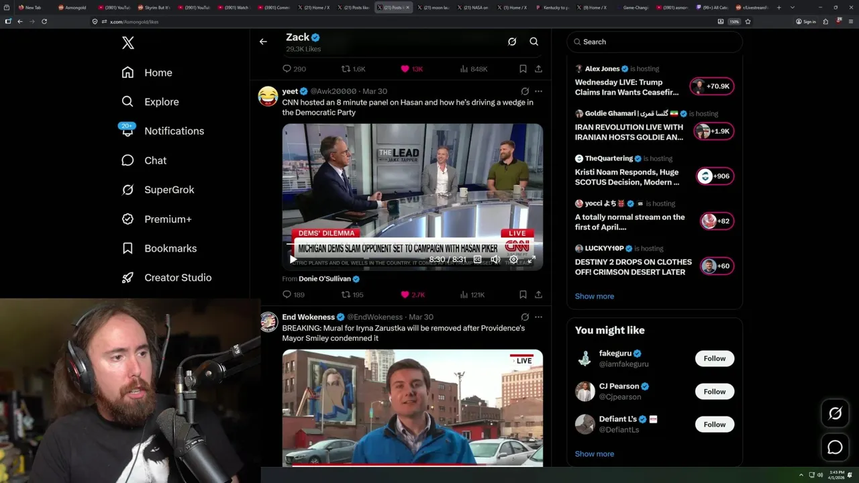This screenshot has height=483, width=859.
Task: Click Grok explain icon on End Wokeness post
Action: tap(525, 317)
